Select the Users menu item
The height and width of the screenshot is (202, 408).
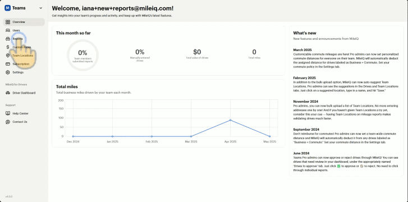click(24, 30)
